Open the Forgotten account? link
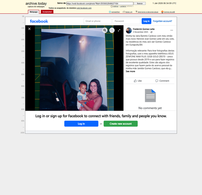The height and width of the screenshot is (195, 202). click(x=162, y=21)
